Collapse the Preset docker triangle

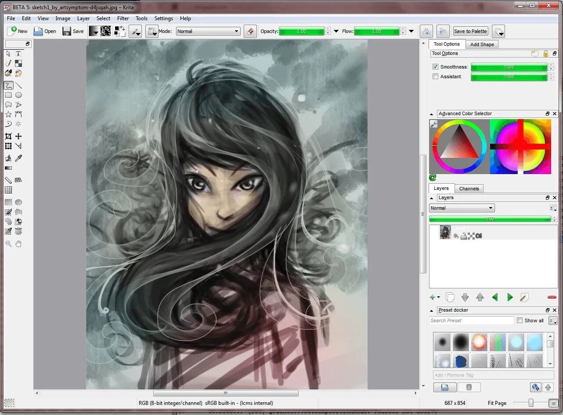tap(432, 310)
